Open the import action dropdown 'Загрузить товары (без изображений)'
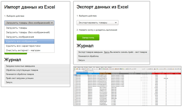The width and height of the screenshot is (193, 108). [x=29, y=23]
